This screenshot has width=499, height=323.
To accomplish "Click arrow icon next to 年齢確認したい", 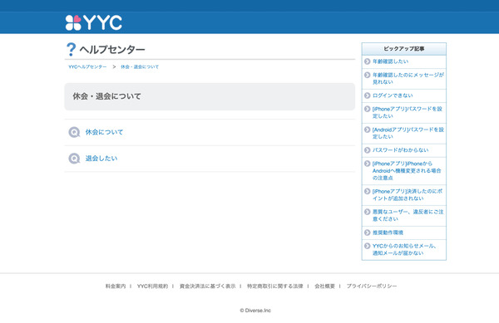I will click(x=368, y=61).
